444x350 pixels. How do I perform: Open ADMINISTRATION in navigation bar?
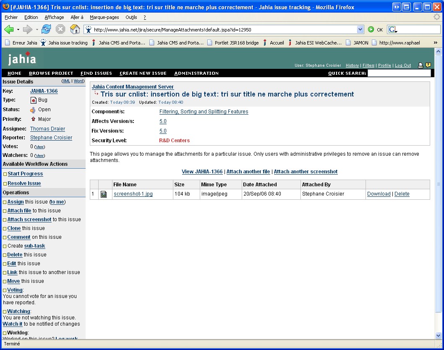click(x=196, y=73)
